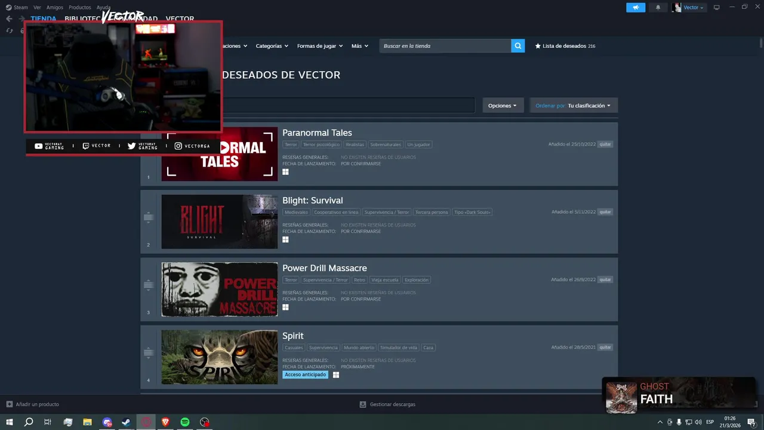Click Windows platform icon under Blight: Survival
Image resolution: width=764 pixels, height=430 pixels.
tap(286, 239)
